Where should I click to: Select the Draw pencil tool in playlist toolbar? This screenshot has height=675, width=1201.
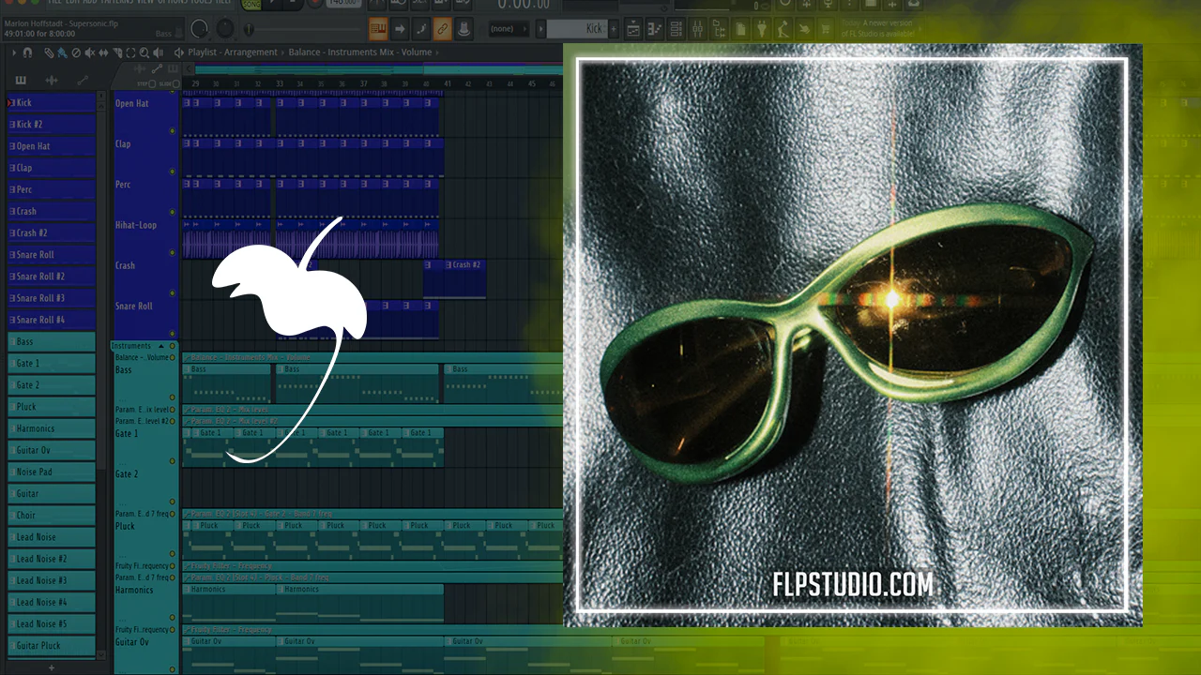click(x=49, y=52)
